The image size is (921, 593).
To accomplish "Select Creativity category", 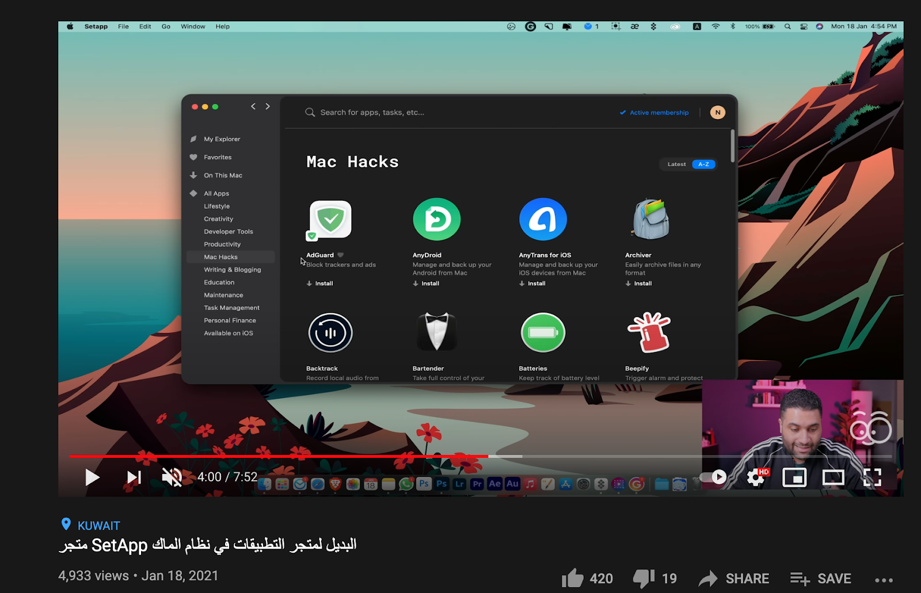I will [x=218, y=219].
